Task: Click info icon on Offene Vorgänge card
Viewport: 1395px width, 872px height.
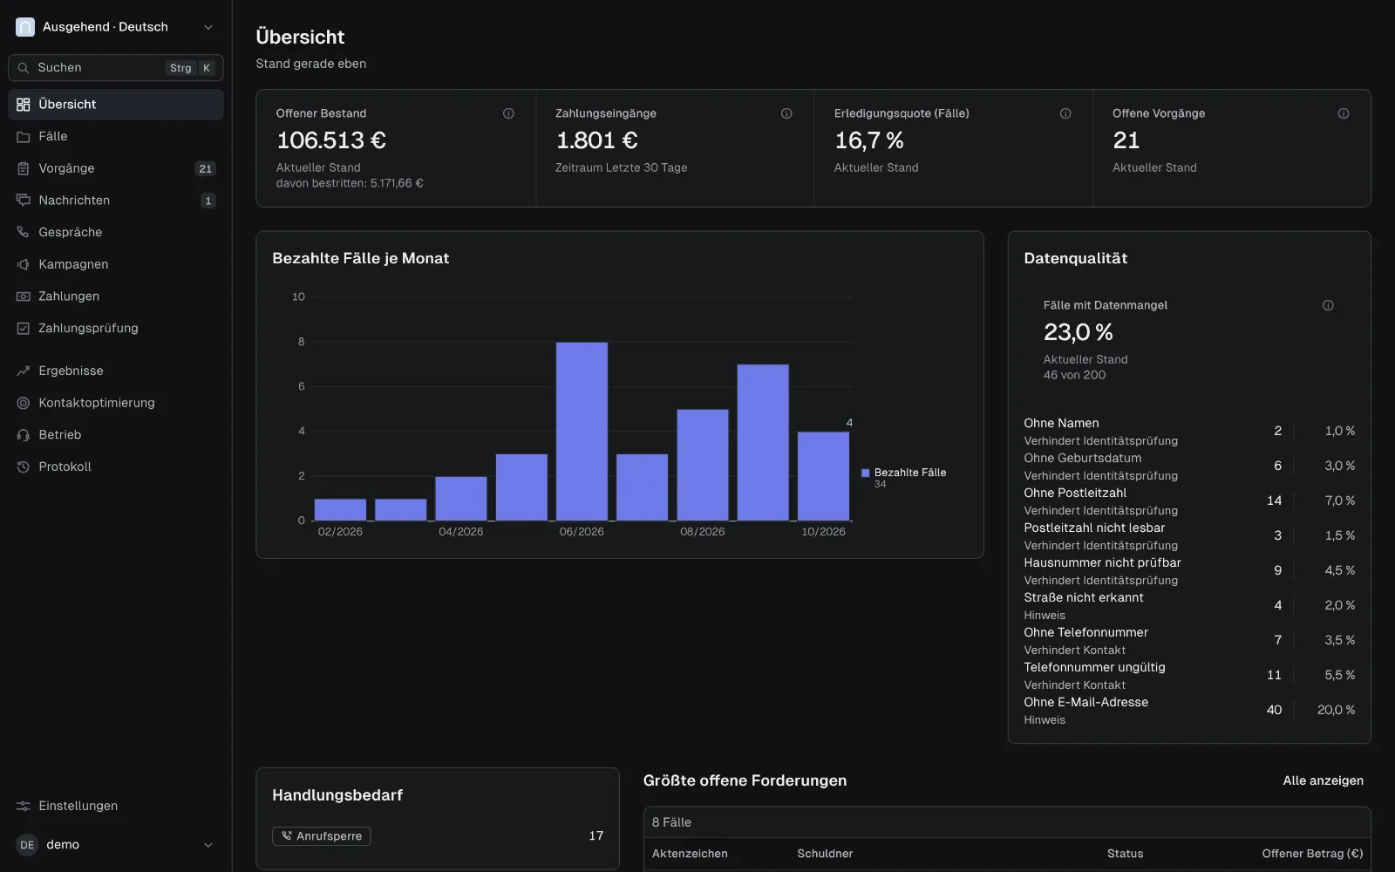Action: tap(1344, 113)
